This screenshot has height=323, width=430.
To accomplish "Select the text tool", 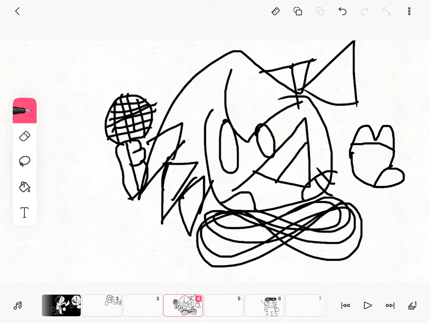I will 25,212.
